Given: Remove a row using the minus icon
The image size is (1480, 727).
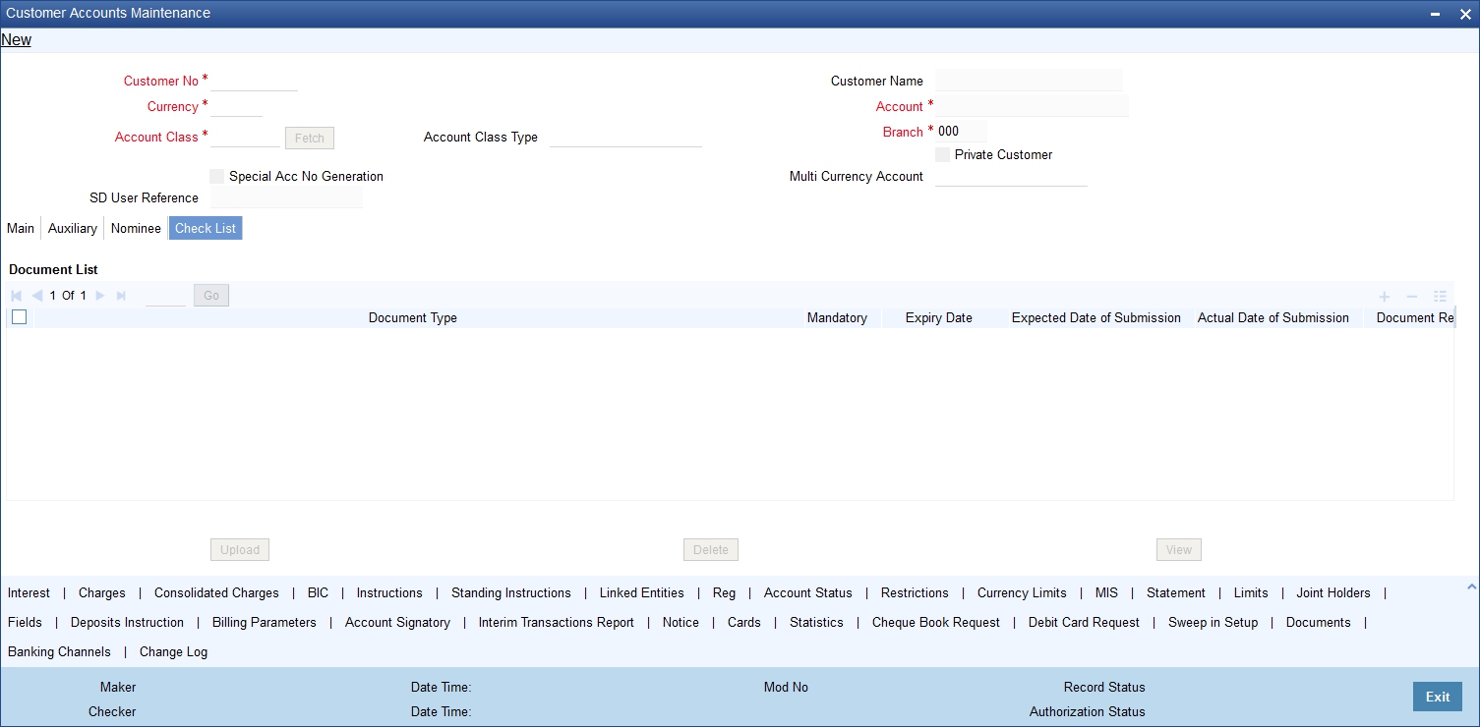Looking at the screenshot, I should coord(1411,296).
